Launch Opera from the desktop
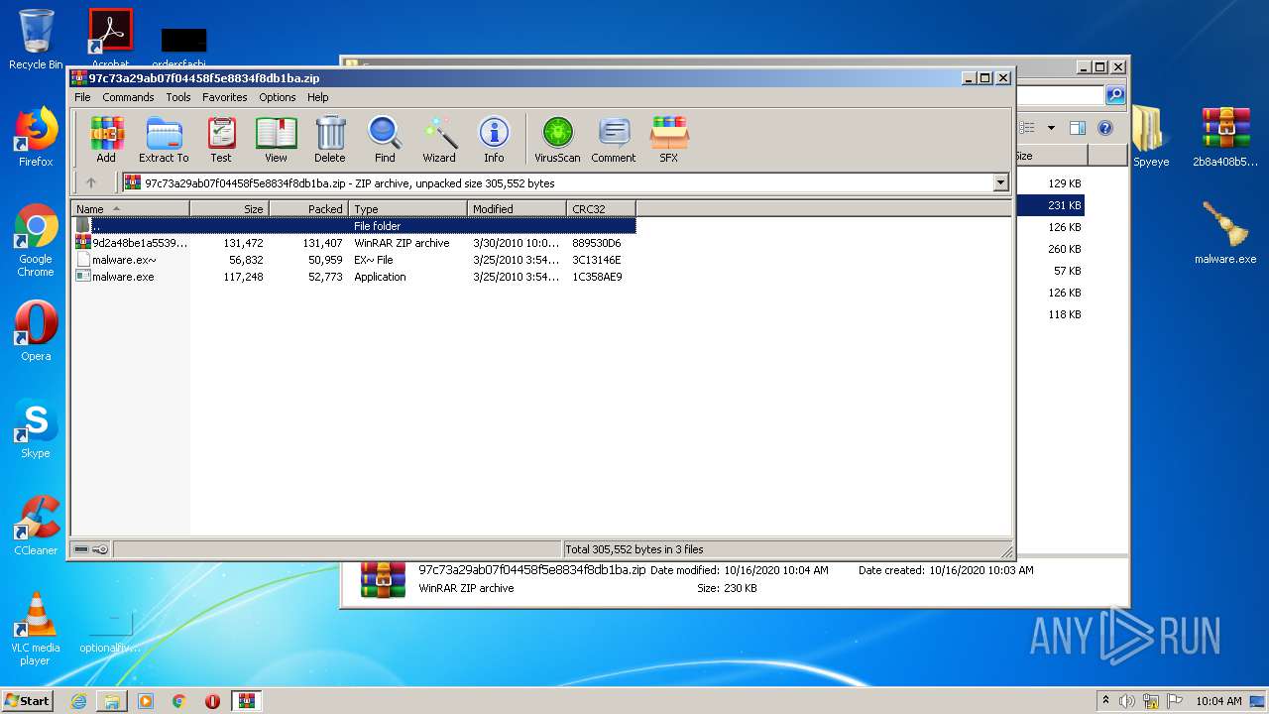 pyautogui.click(x=36, y=330)
